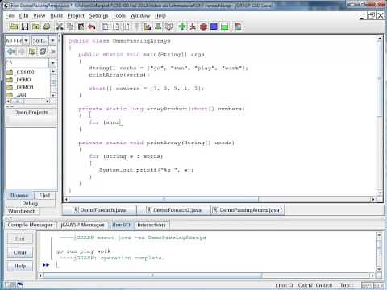Viewport: 387px width, 290px height.
Task: Click the Generate CSD icon
Action: [106, 27]
